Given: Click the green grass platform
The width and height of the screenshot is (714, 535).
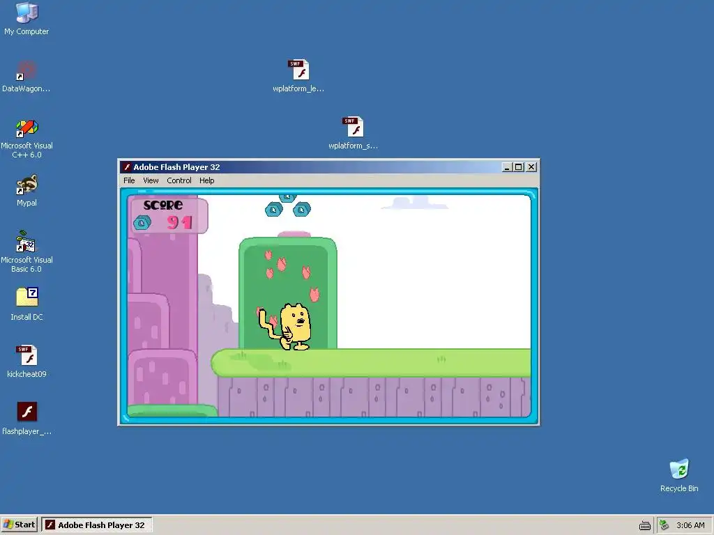Looking at the screenshot, I should coord(371,362).
